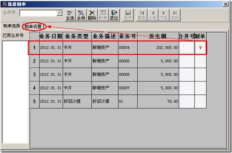
Task: Click into the 合并号 combo box field
Action: coord(38,13)
